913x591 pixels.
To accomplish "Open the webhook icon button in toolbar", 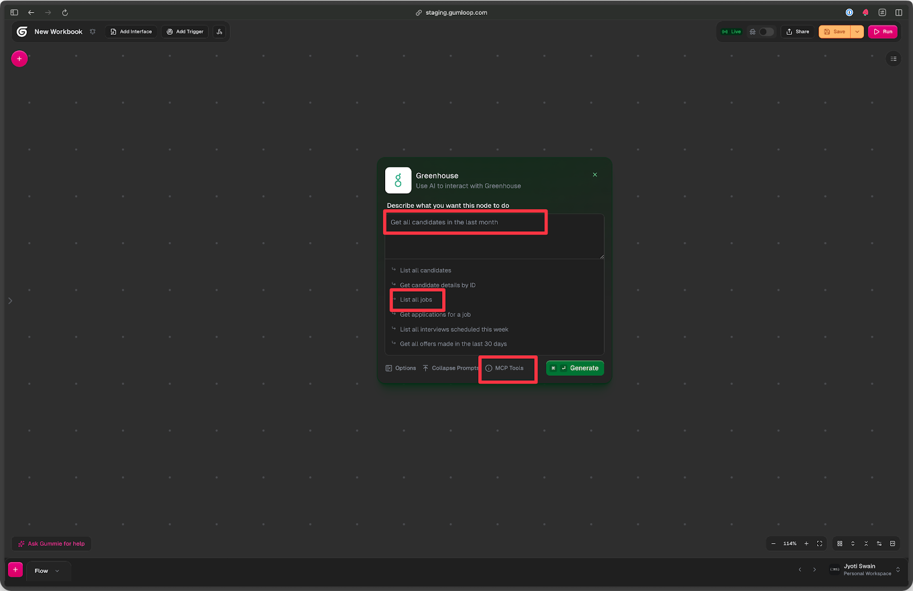I will [x=220, y=32].
